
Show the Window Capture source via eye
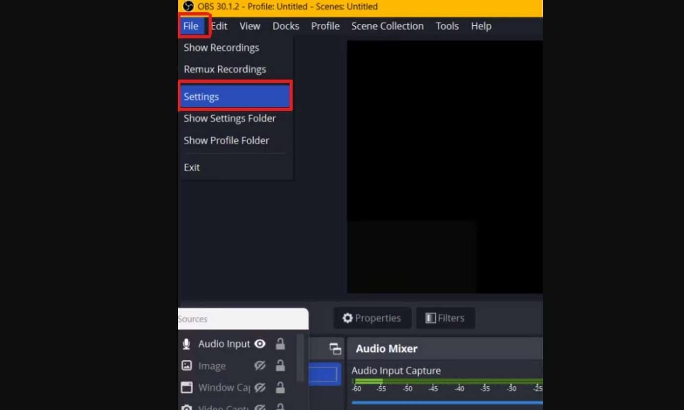[x=260, y=388]
